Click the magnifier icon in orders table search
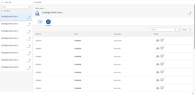This screenshot has height=95, width=195. pos(175,30)
